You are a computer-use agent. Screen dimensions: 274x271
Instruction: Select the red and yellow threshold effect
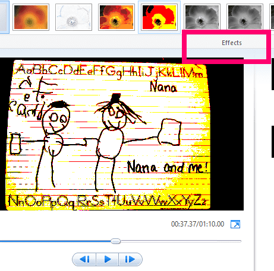coord(159,17)
